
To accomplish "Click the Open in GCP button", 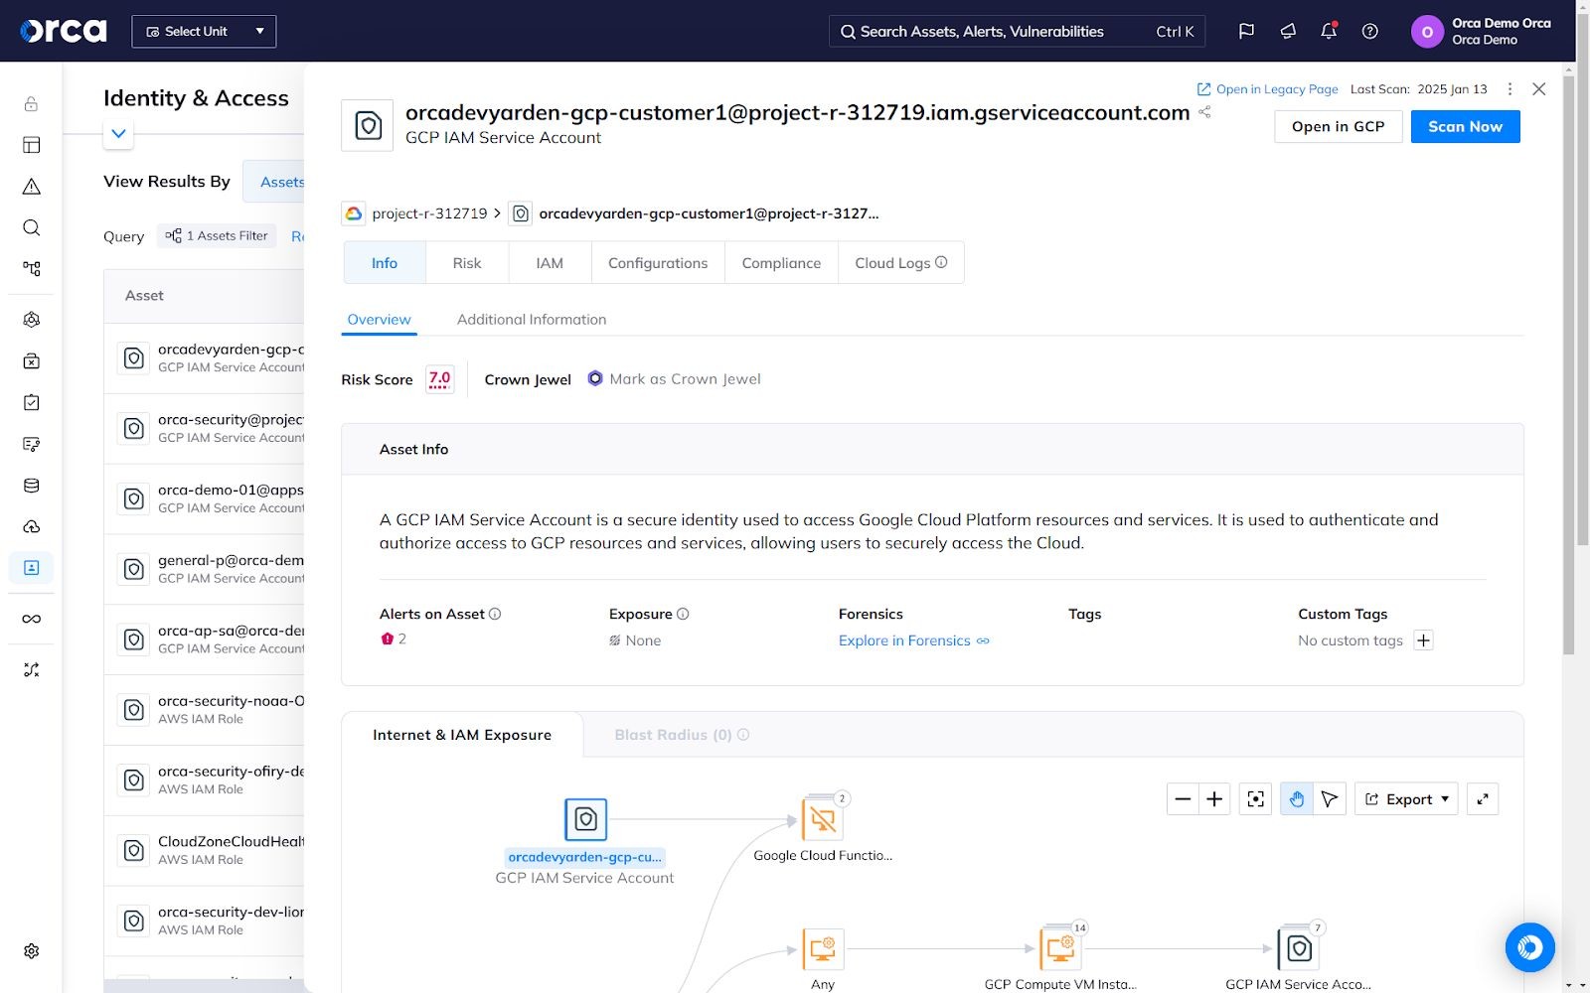I will 1338,126.
